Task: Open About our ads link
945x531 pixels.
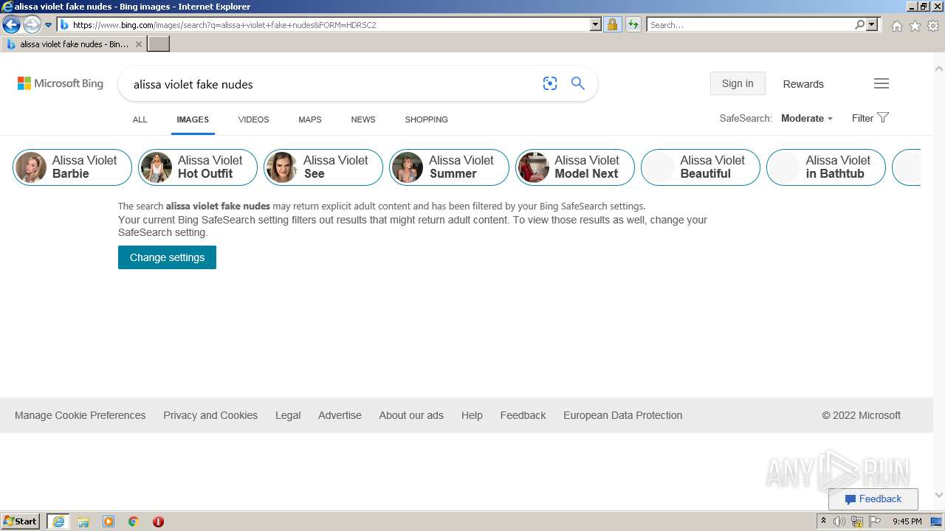Action: pos(411,415)
